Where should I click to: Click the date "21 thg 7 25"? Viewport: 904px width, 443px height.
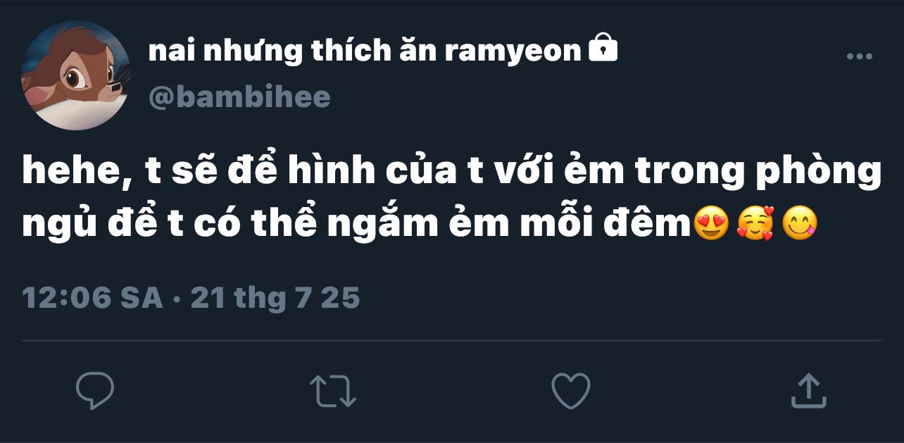coord(275,298)
